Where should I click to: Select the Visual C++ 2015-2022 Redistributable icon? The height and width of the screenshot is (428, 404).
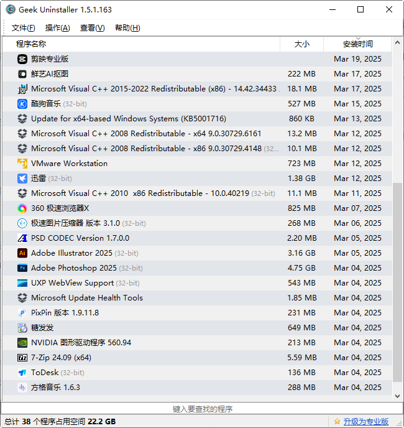[22, 89]
